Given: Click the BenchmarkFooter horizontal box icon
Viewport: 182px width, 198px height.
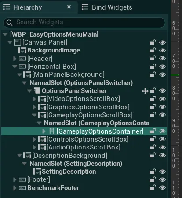Looking at the screenshot, I should click(22, 188).
